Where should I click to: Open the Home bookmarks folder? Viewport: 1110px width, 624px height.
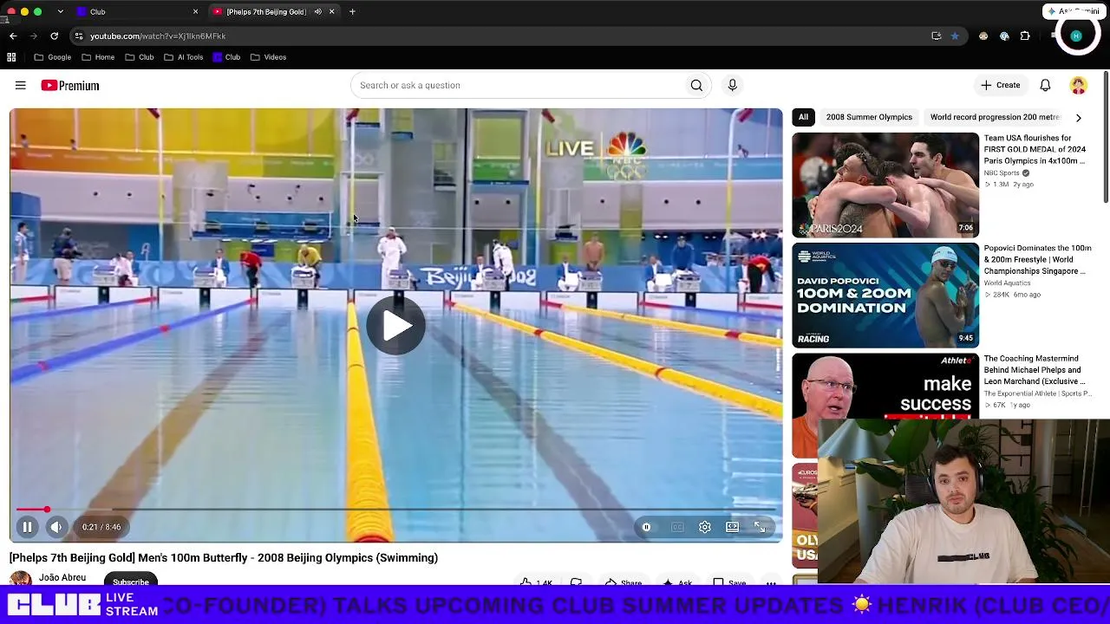pyautogui.click(x=98, y=57)
